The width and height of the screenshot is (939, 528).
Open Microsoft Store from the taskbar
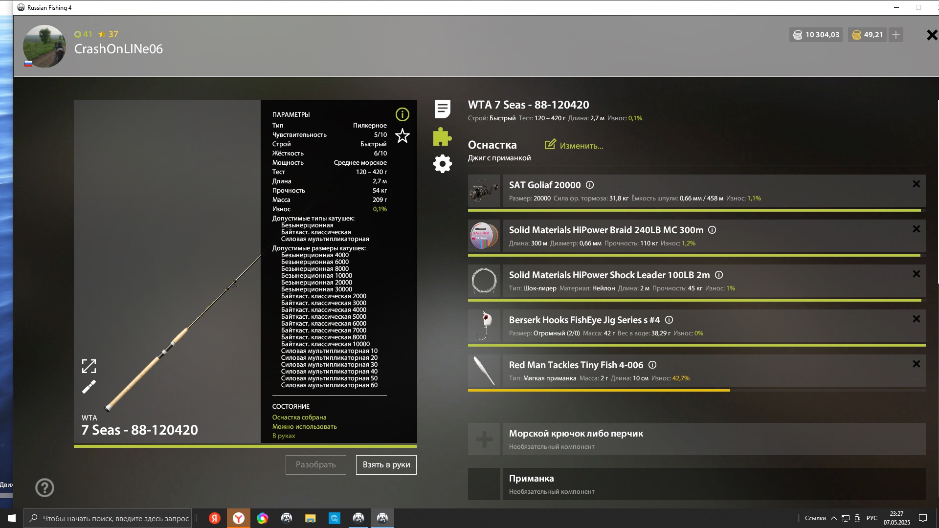(x=335, y=518)
